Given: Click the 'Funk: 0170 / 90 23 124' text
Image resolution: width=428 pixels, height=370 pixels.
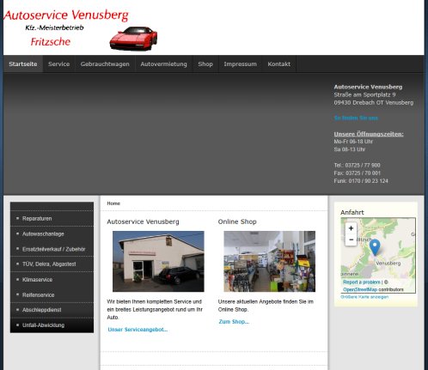Looking at the screenshot, I should click(361, 181).
